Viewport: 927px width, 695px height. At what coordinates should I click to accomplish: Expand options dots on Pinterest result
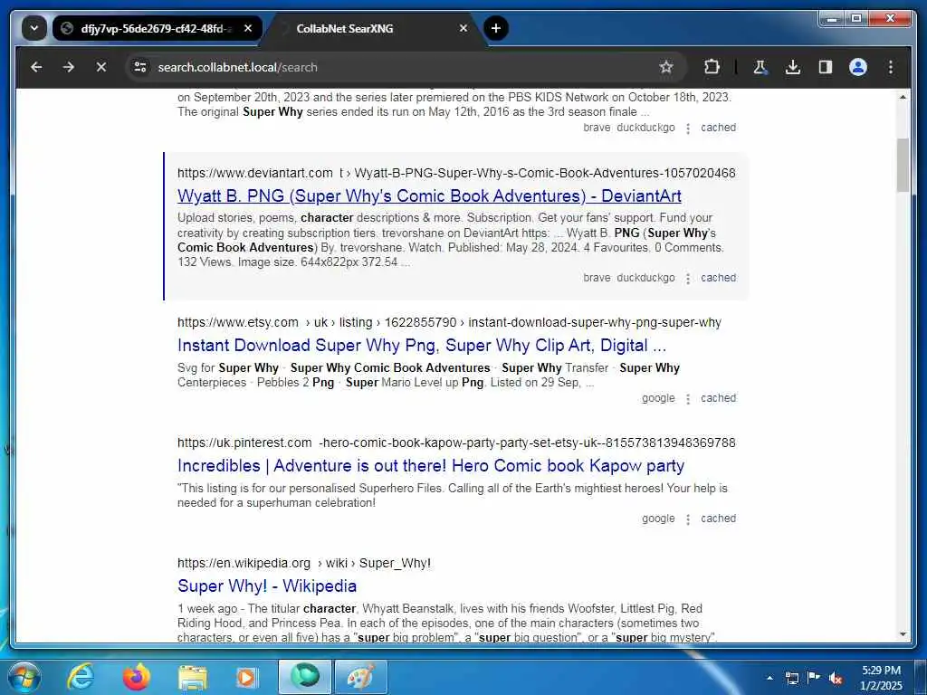point(688,519)
